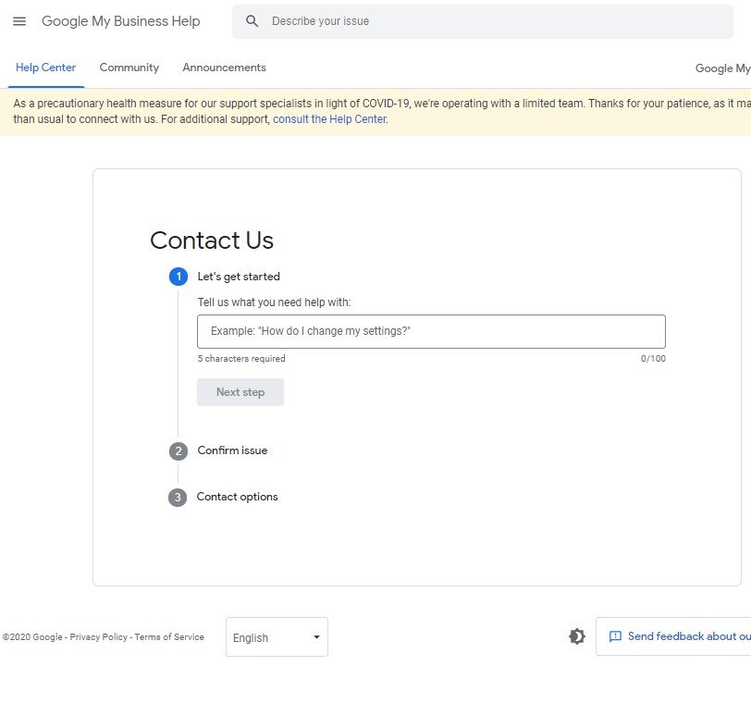Go to the Announcements tab
Screen dimensions: 751x703
224,68
